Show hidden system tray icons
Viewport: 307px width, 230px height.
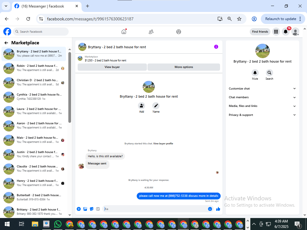254,224
